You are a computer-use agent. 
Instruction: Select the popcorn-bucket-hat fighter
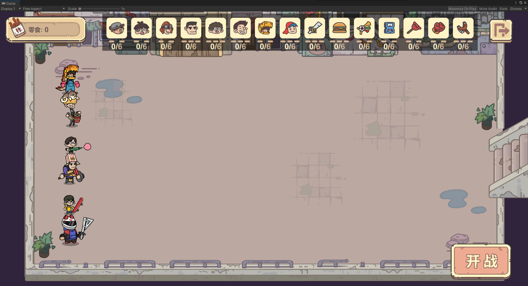pyautogui.click(x=71, y=169)
